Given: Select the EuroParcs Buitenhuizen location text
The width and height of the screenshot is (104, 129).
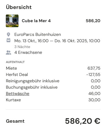Looking at the screenshot, I should 38,35.
